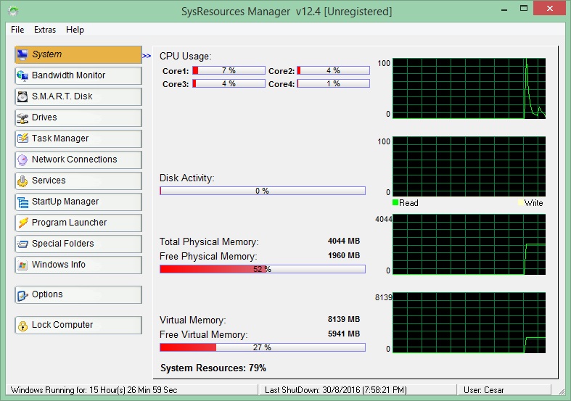Click the Drives icon in sidebar

(22, 117)
